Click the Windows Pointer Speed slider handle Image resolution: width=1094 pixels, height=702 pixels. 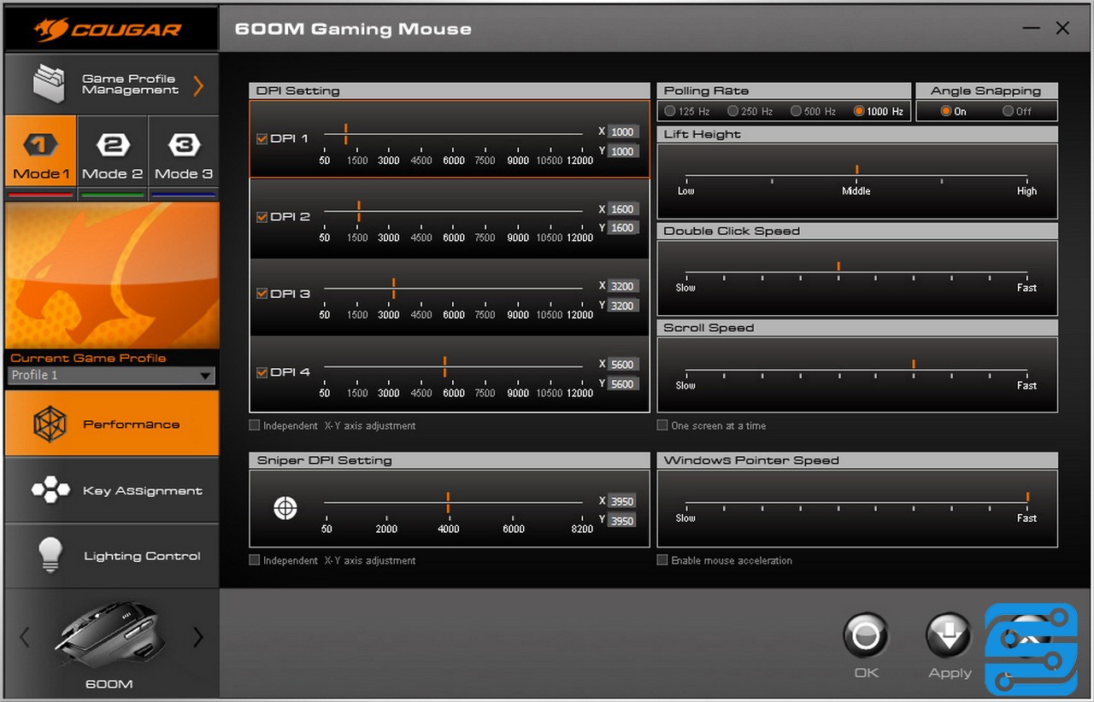[x=1027, y=497]
